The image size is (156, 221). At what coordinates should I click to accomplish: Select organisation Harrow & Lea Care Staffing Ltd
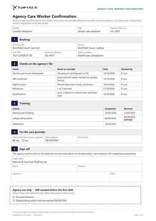(x=30, y=162)
